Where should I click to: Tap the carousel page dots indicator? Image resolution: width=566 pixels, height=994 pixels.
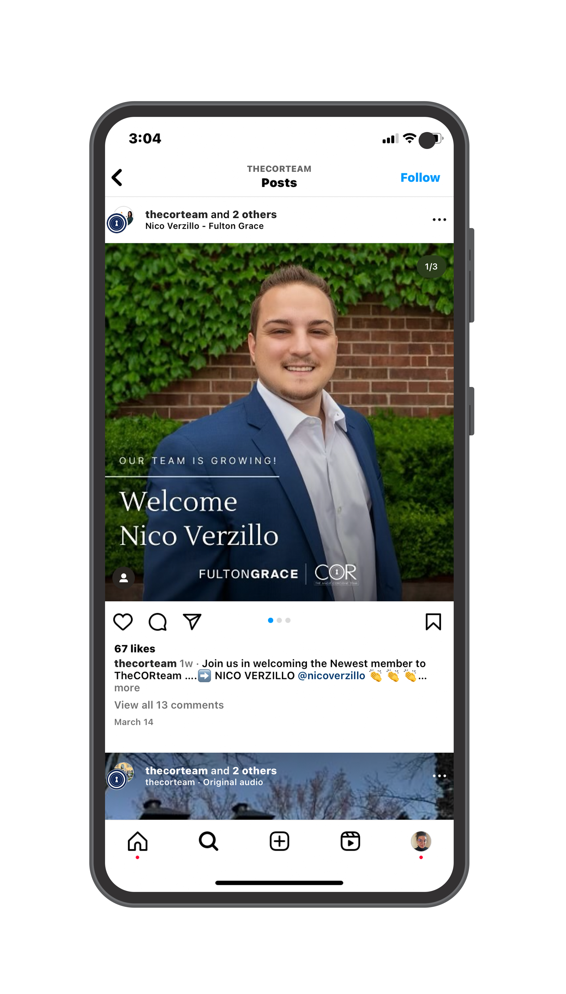tap(279, 620)
